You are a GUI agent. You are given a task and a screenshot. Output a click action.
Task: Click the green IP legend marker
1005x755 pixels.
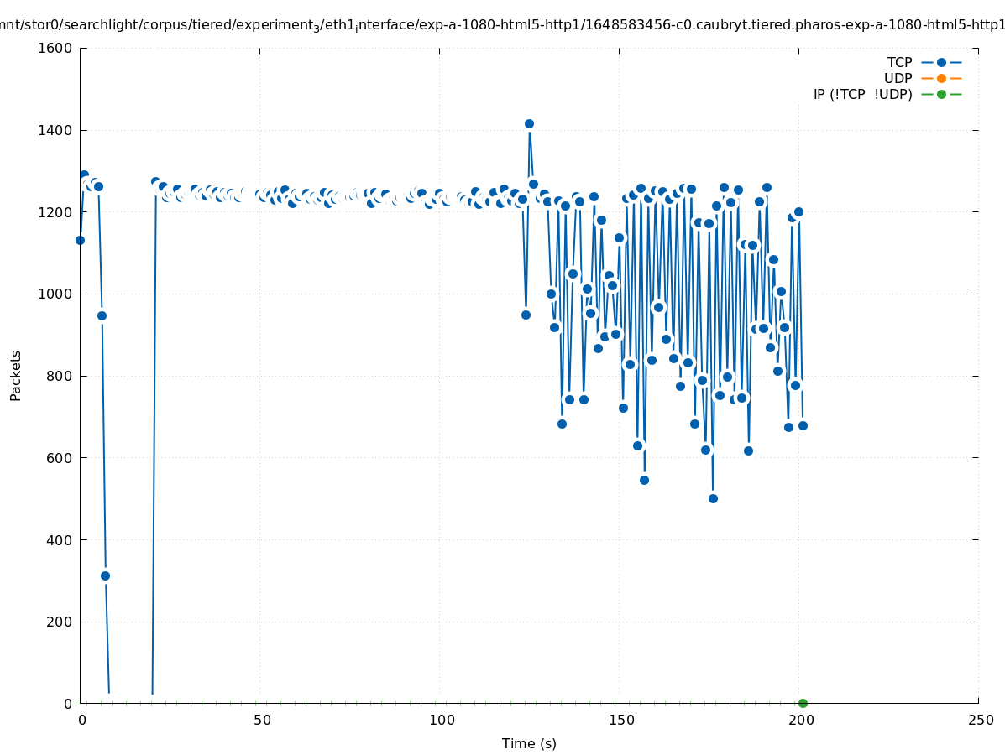[941, 94]
